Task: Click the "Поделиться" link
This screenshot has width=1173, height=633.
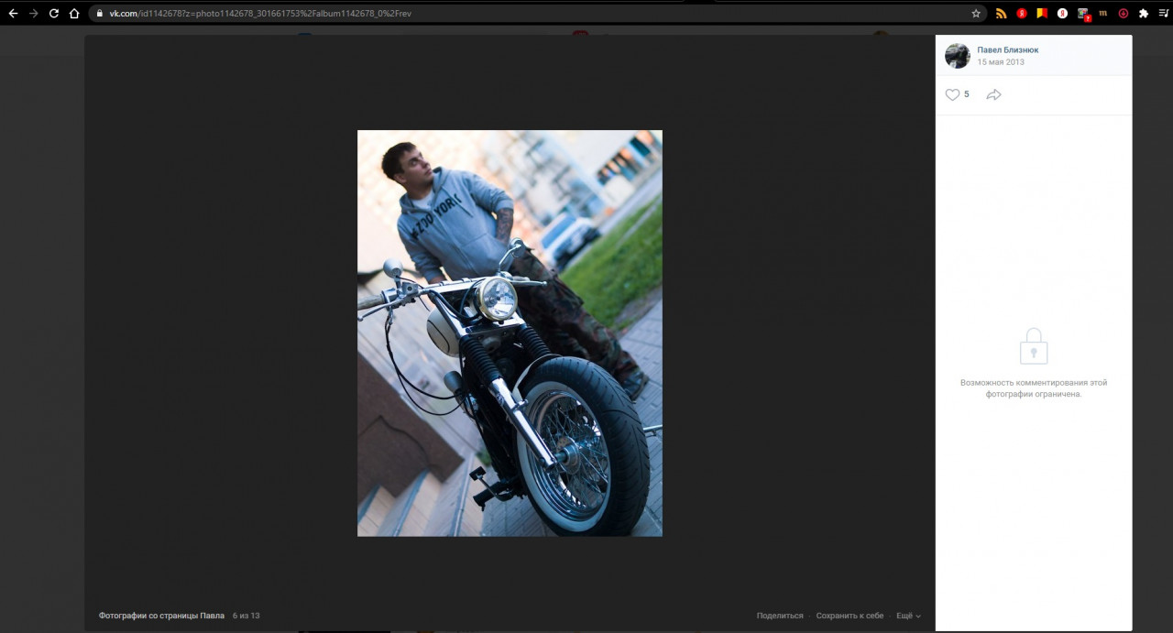Action: click(x=780, y=616)
